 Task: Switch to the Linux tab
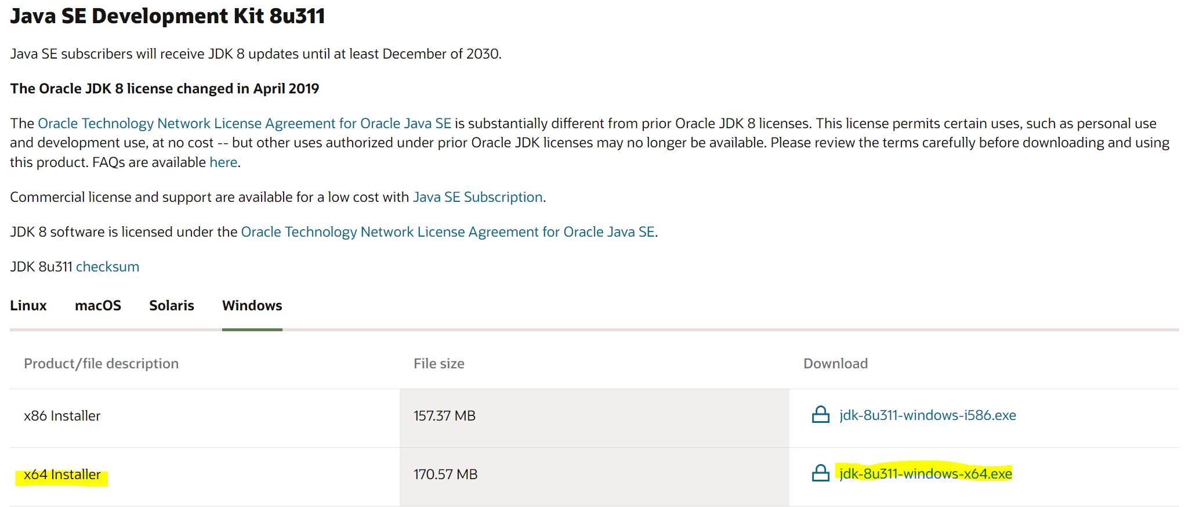tap(28, 306)
